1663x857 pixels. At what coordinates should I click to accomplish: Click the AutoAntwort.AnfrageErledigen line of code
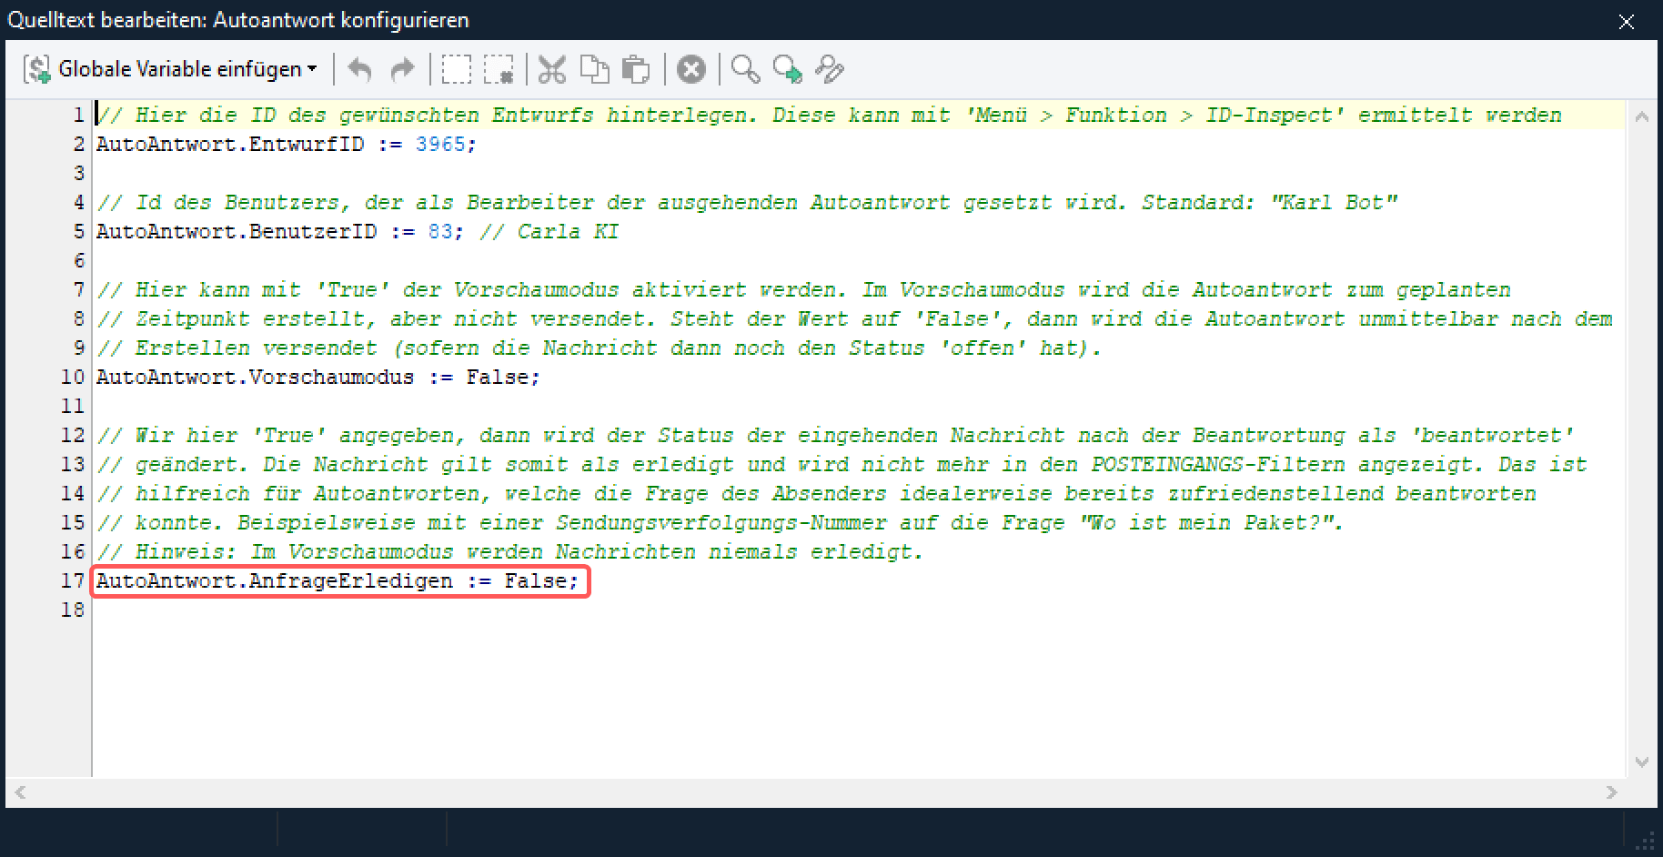click(338, 581)
